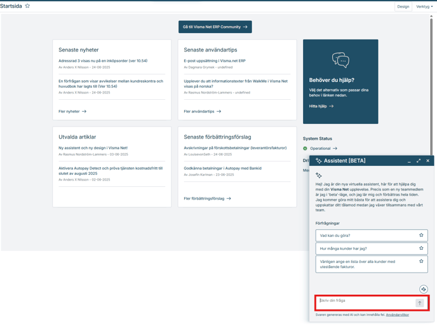Favorite the utestående fakturor query with star
Viewport: 437px width, 326px height.
[421, 261]
